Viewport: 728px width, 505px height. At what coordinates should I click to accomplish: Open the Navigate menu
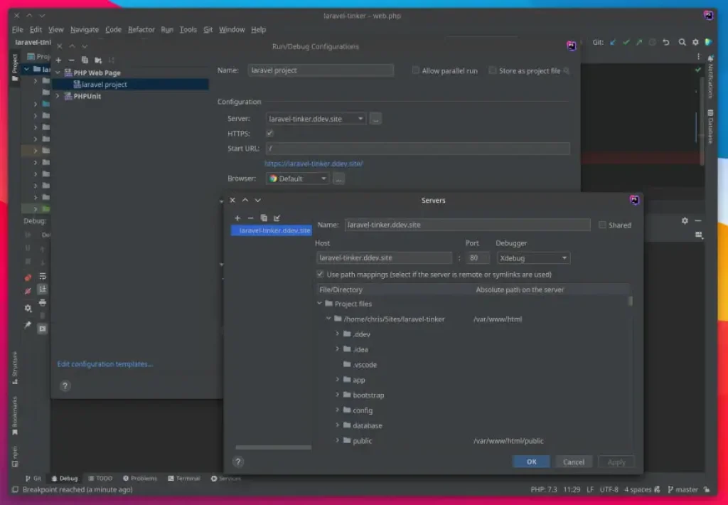(x=84, y=29)
